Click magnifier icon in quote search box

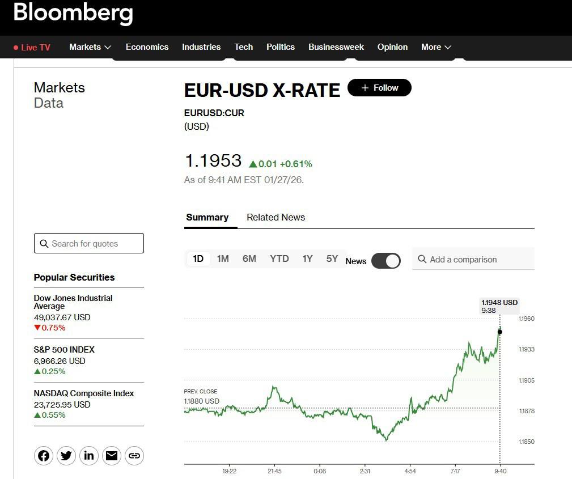pyautogui.click(x=44, y=244)
